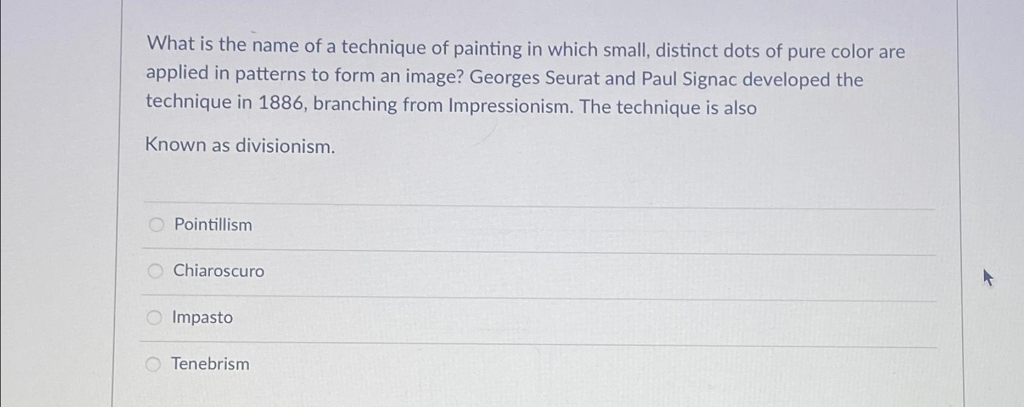Screen dimensions: 1024x407
Task: Select the Pointillism radio button
Action: point(157,225)
